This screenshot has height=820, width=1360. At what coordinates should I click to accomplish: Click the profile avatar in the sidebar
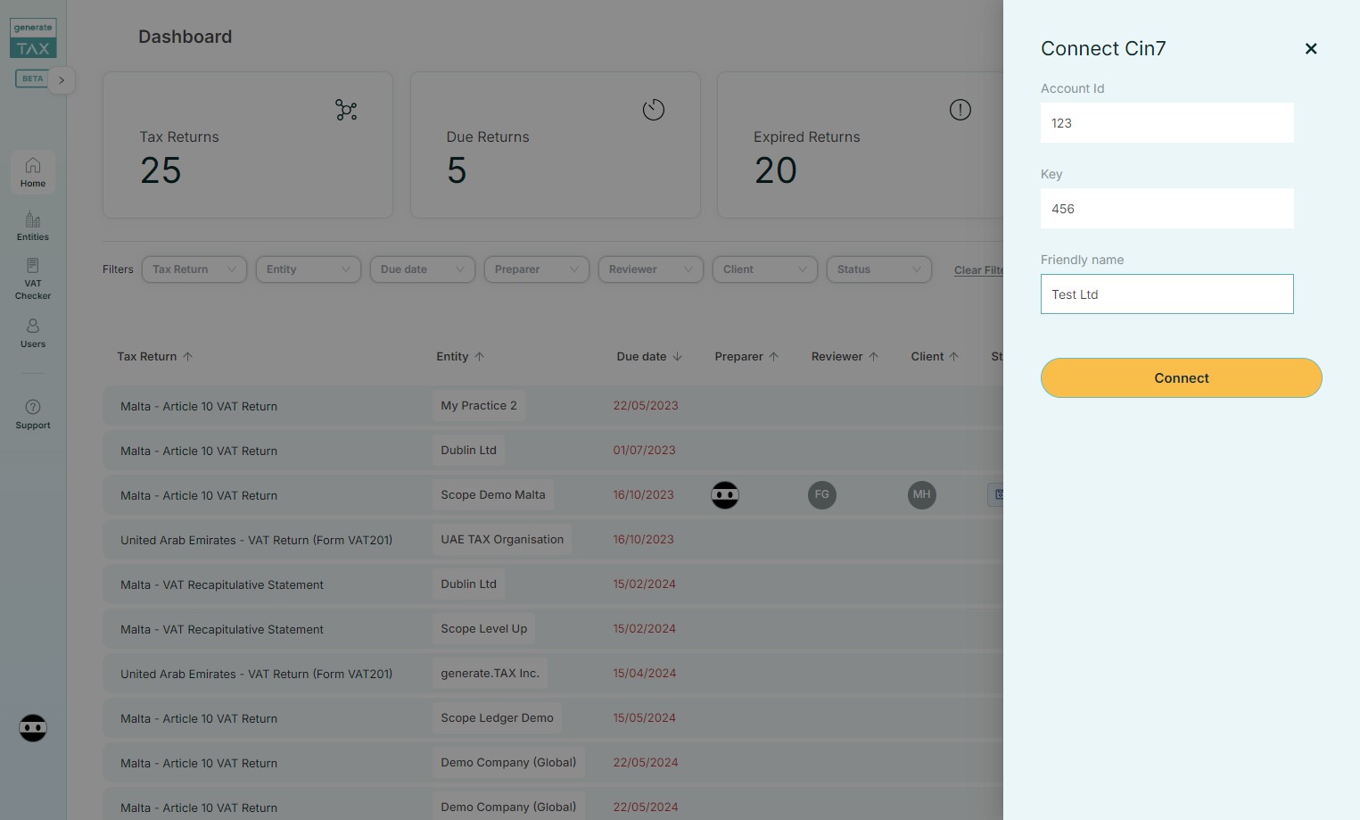(33, 728)
